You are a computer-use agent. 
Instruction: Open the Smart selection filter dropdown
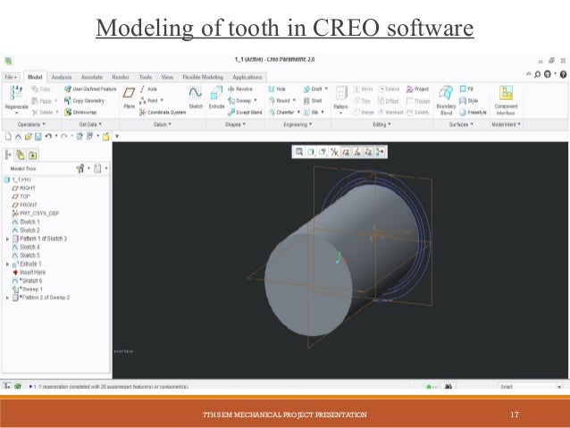tap(559, 387)
